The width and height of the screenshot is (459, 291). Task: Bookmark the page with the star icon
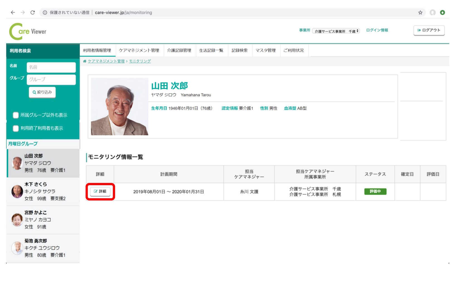420,12
